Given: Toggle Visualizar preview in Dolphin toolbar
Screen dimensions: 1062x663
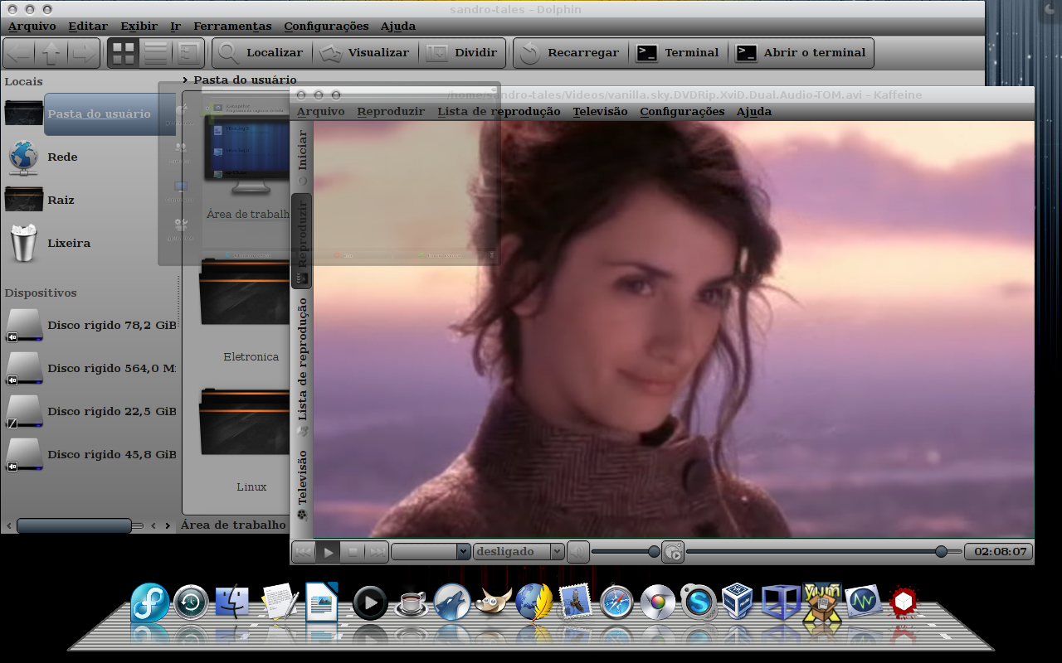Looking at the screenshot, I should pyautogui.click(x=365, y=53).
